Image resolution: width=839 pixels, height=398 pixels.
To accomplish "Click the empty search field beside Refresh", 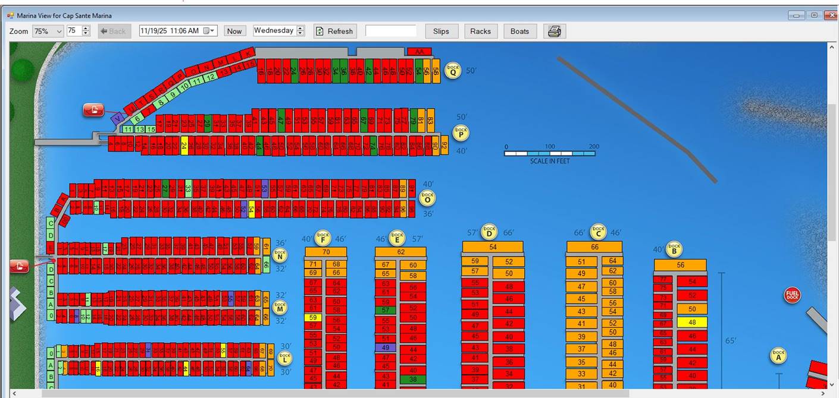I will (390, 31).
